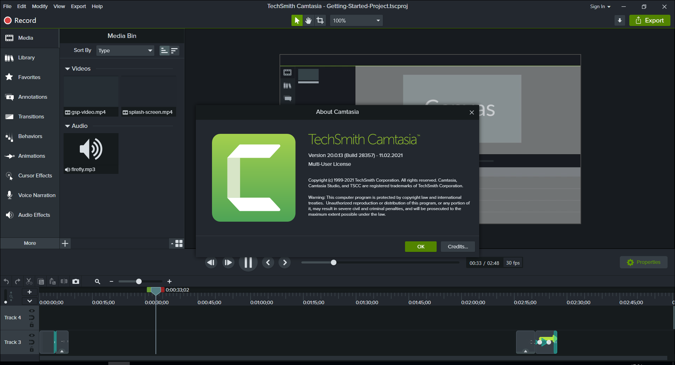Click the green Export button
This screenshot has width=675, height=365.
[x=650, y=20]
